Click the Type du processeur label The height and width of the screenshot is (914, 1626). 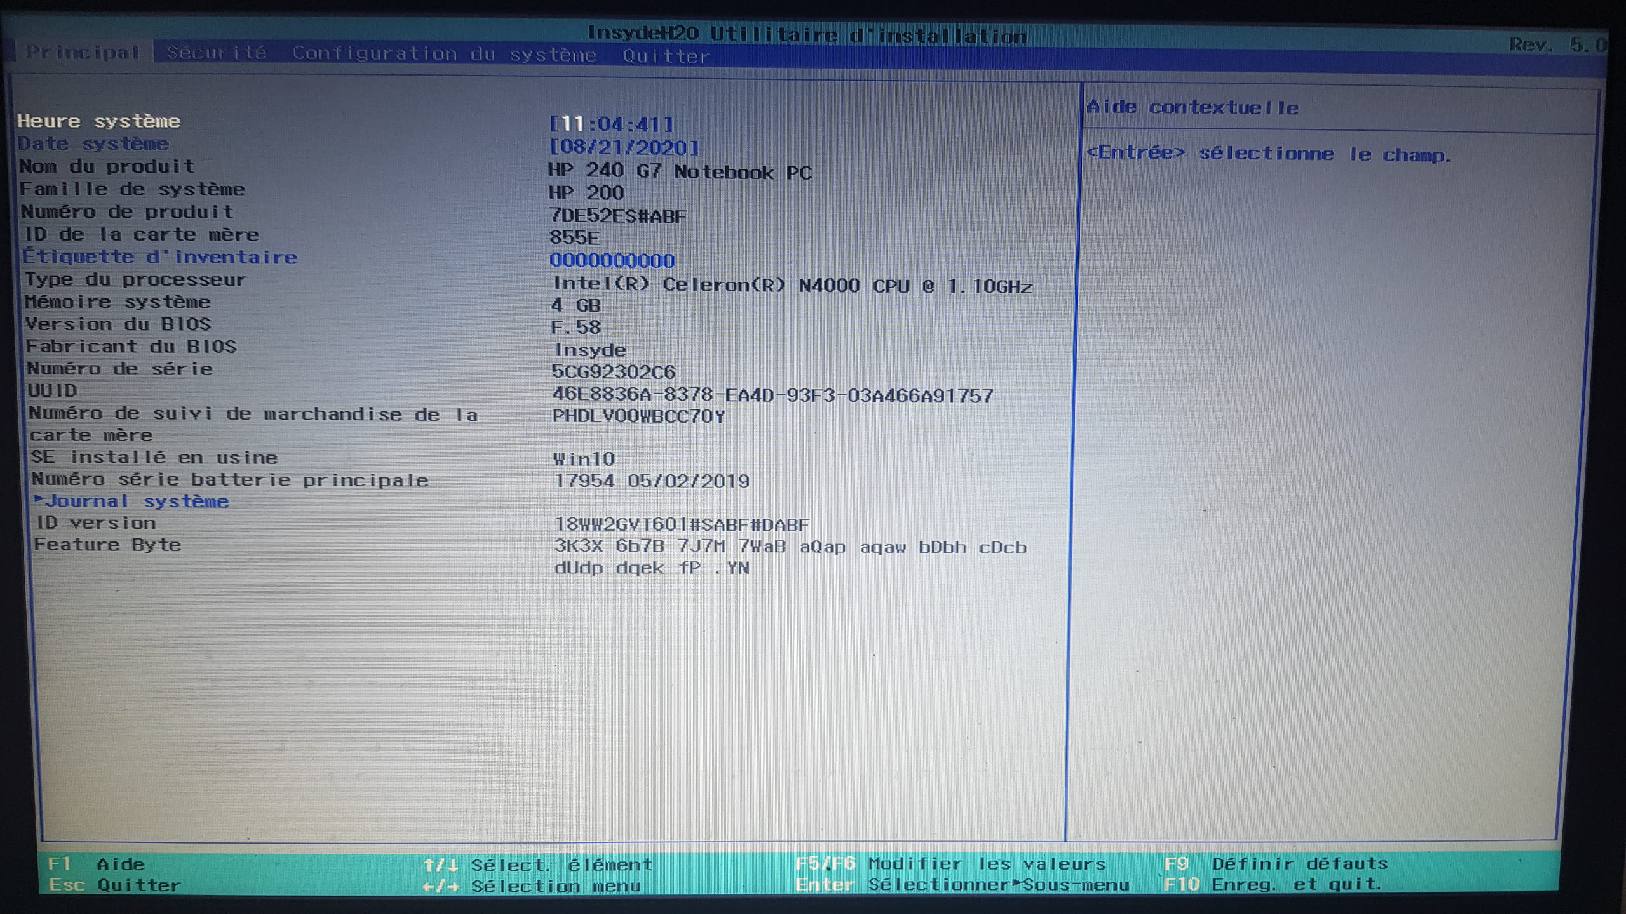135,279
